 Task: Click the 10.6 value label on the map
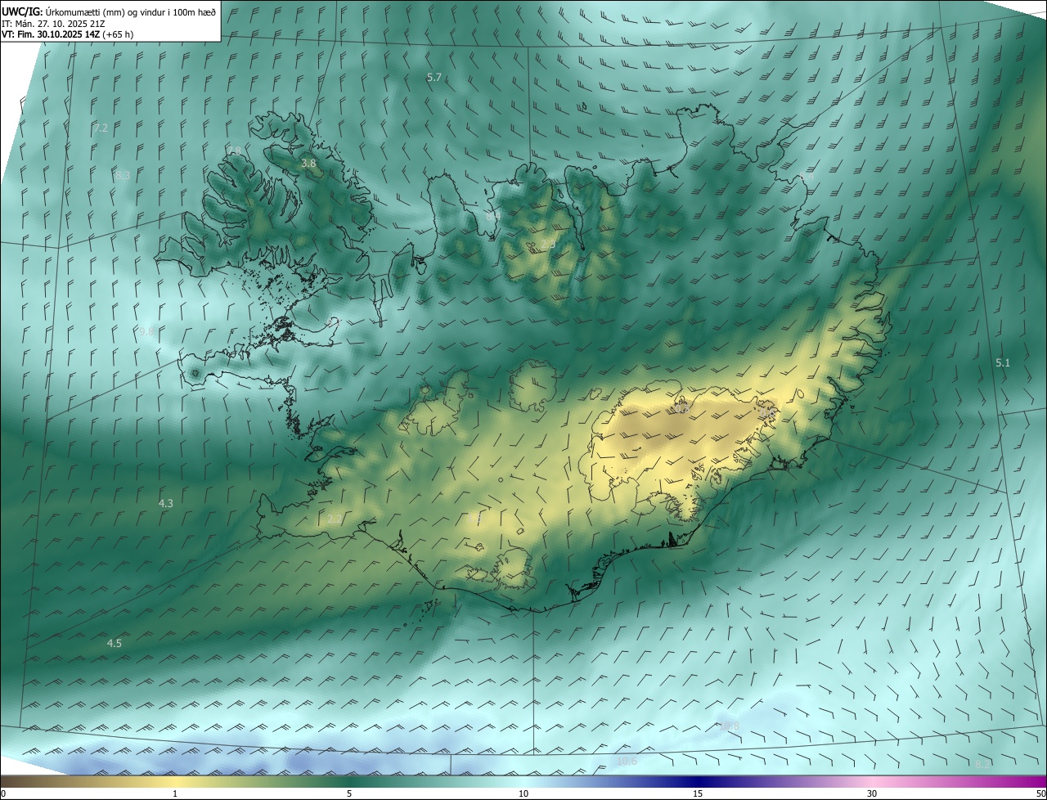coord(627,761)
